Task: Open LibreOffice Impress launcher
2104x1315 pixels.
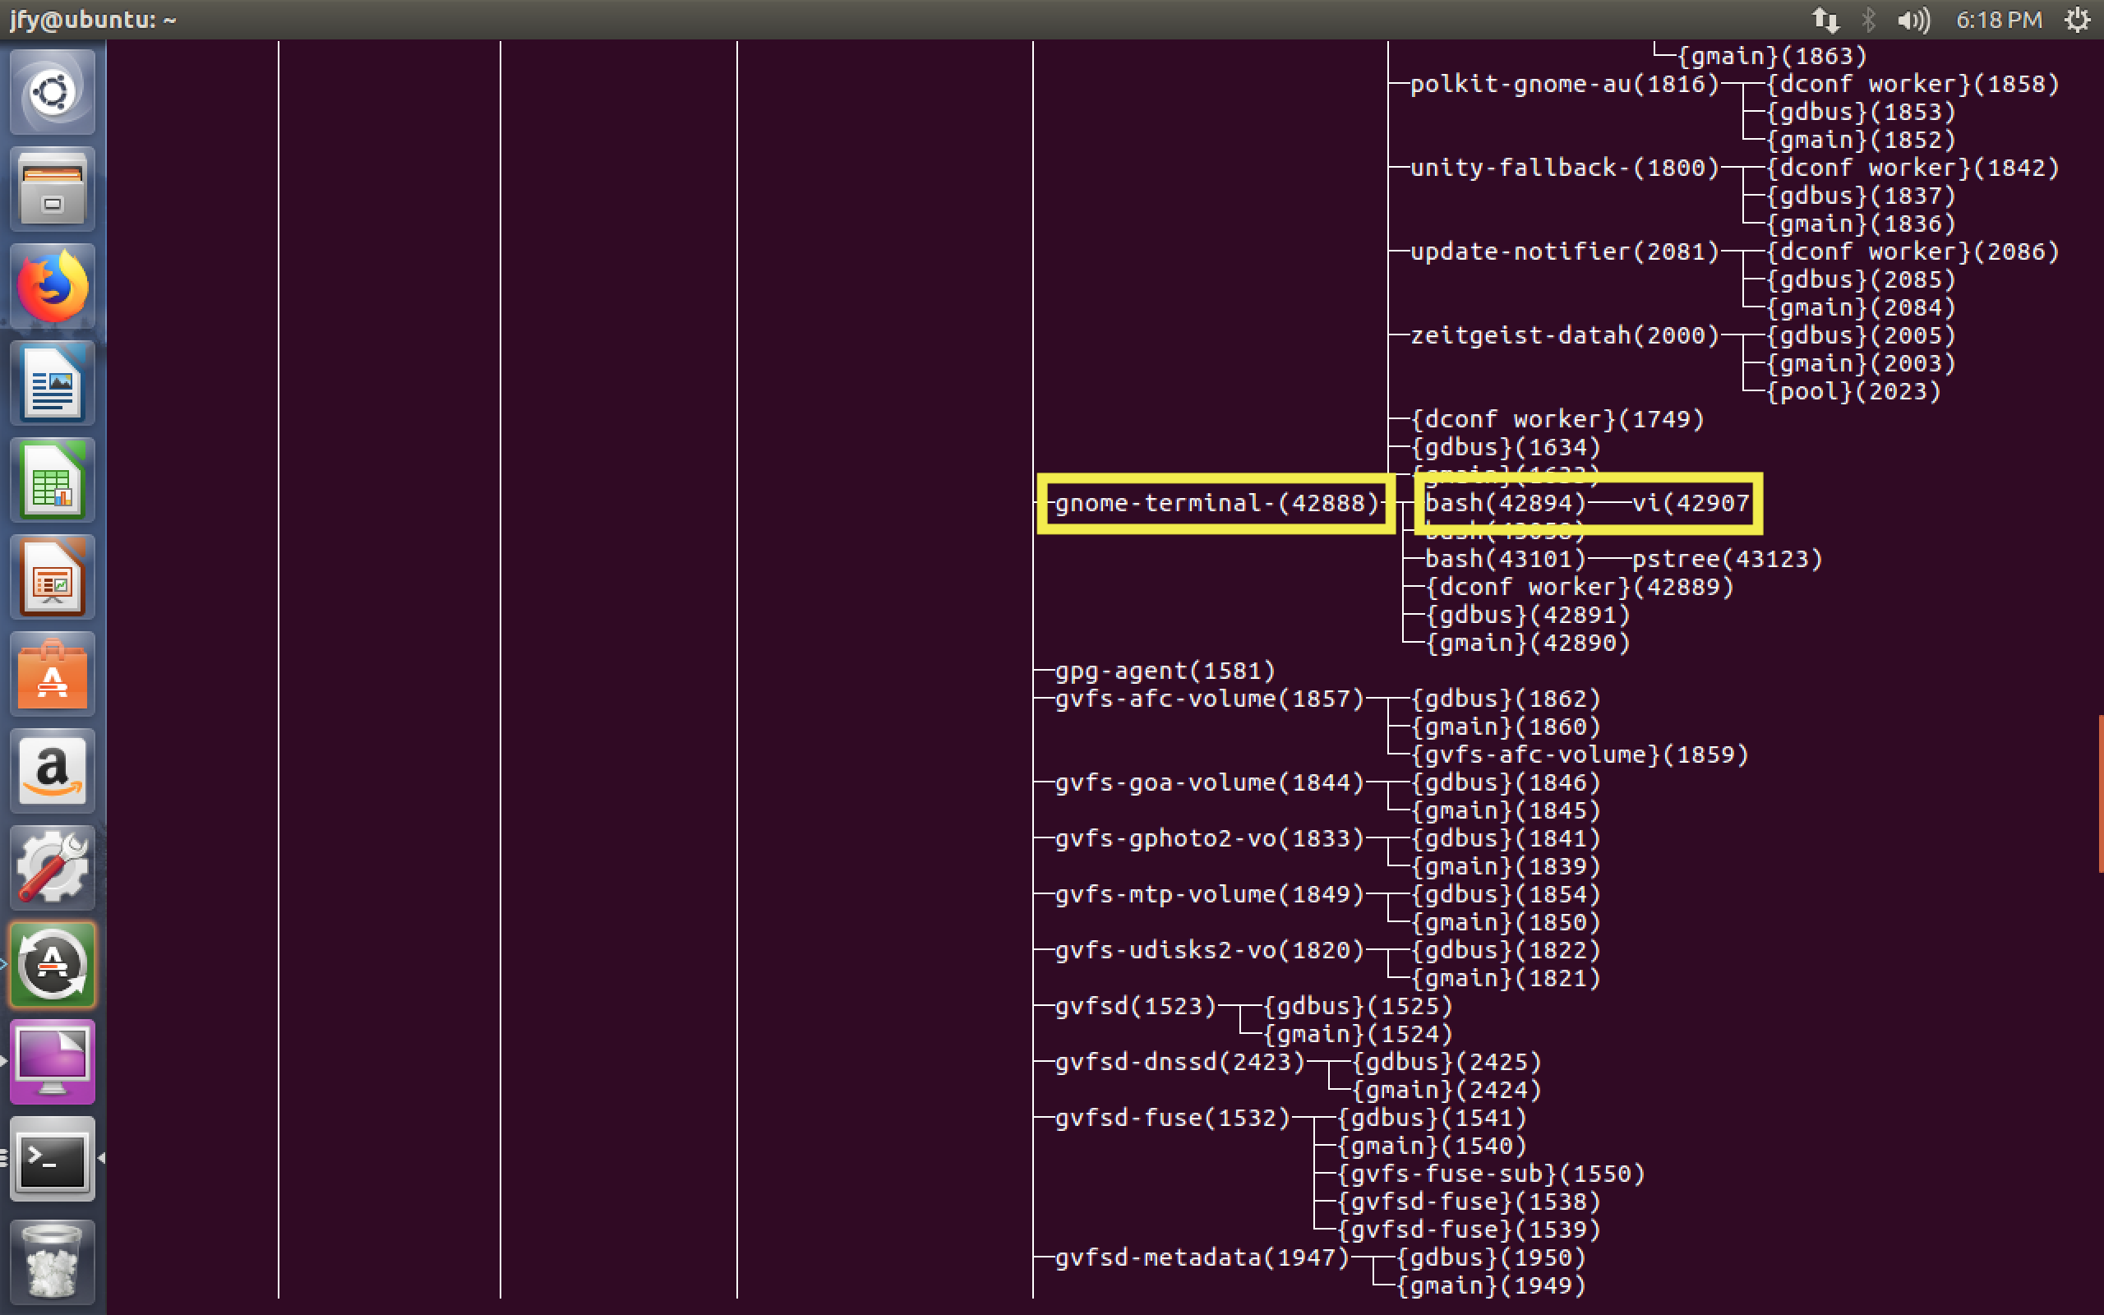Action: coord(53,579)
